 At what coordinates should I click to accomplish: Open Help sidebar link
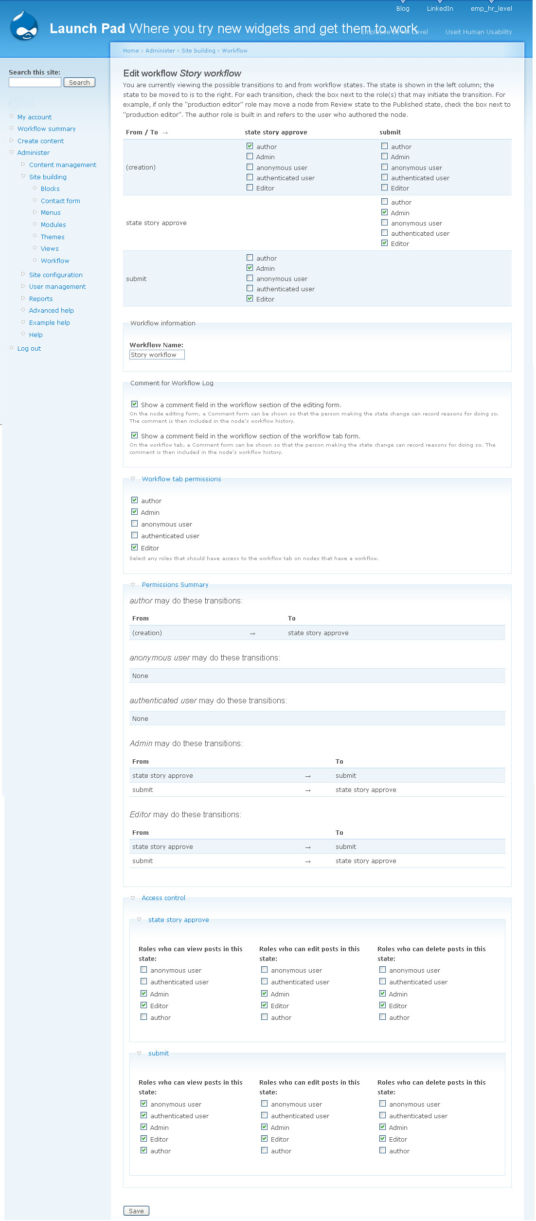[x=36, y=335]
